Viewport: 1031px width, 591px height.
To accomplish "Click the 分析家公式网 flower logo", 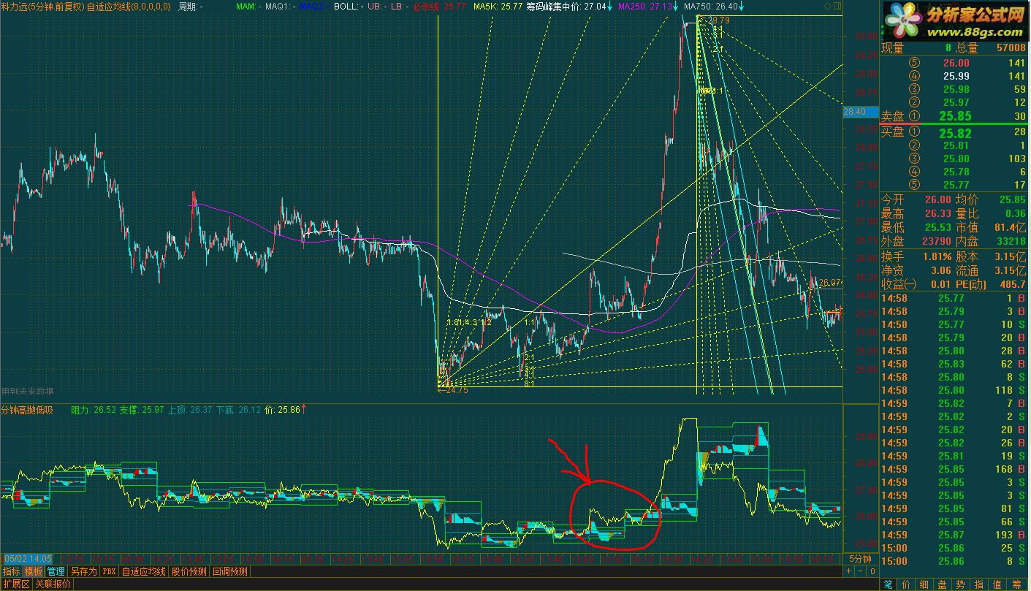I will (905, 20).
